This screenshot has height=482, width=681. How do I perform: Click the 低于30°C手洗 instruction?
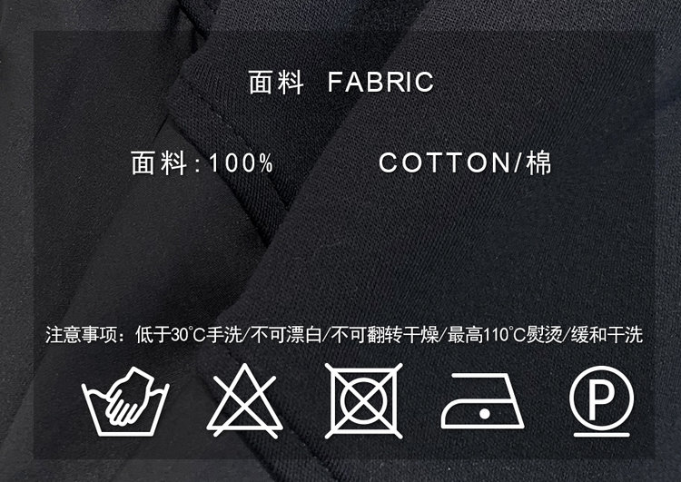pos(188,335)
